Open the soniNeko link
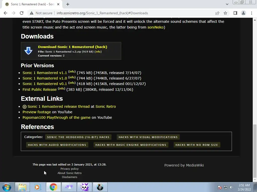 click(x=156, y=27)
